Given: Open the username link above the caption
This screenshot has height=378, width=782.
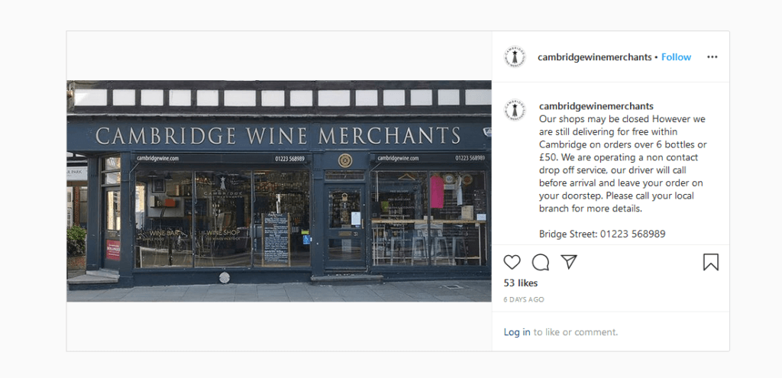Looking at the screenshot, I should pos(585,106).
